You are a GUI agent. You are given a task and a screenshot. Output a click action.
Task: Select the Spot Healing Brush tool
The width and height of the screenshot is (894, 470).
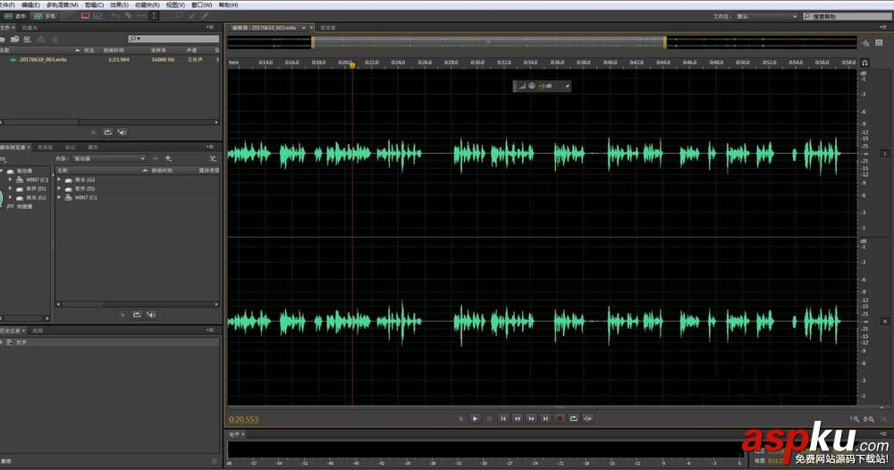205,16
